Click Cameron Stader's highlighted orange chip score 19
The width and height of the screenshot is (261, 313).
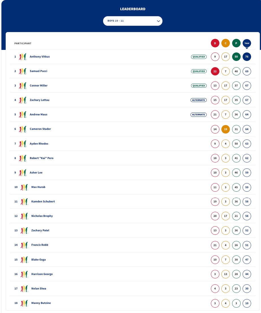(x=226, y=129)
